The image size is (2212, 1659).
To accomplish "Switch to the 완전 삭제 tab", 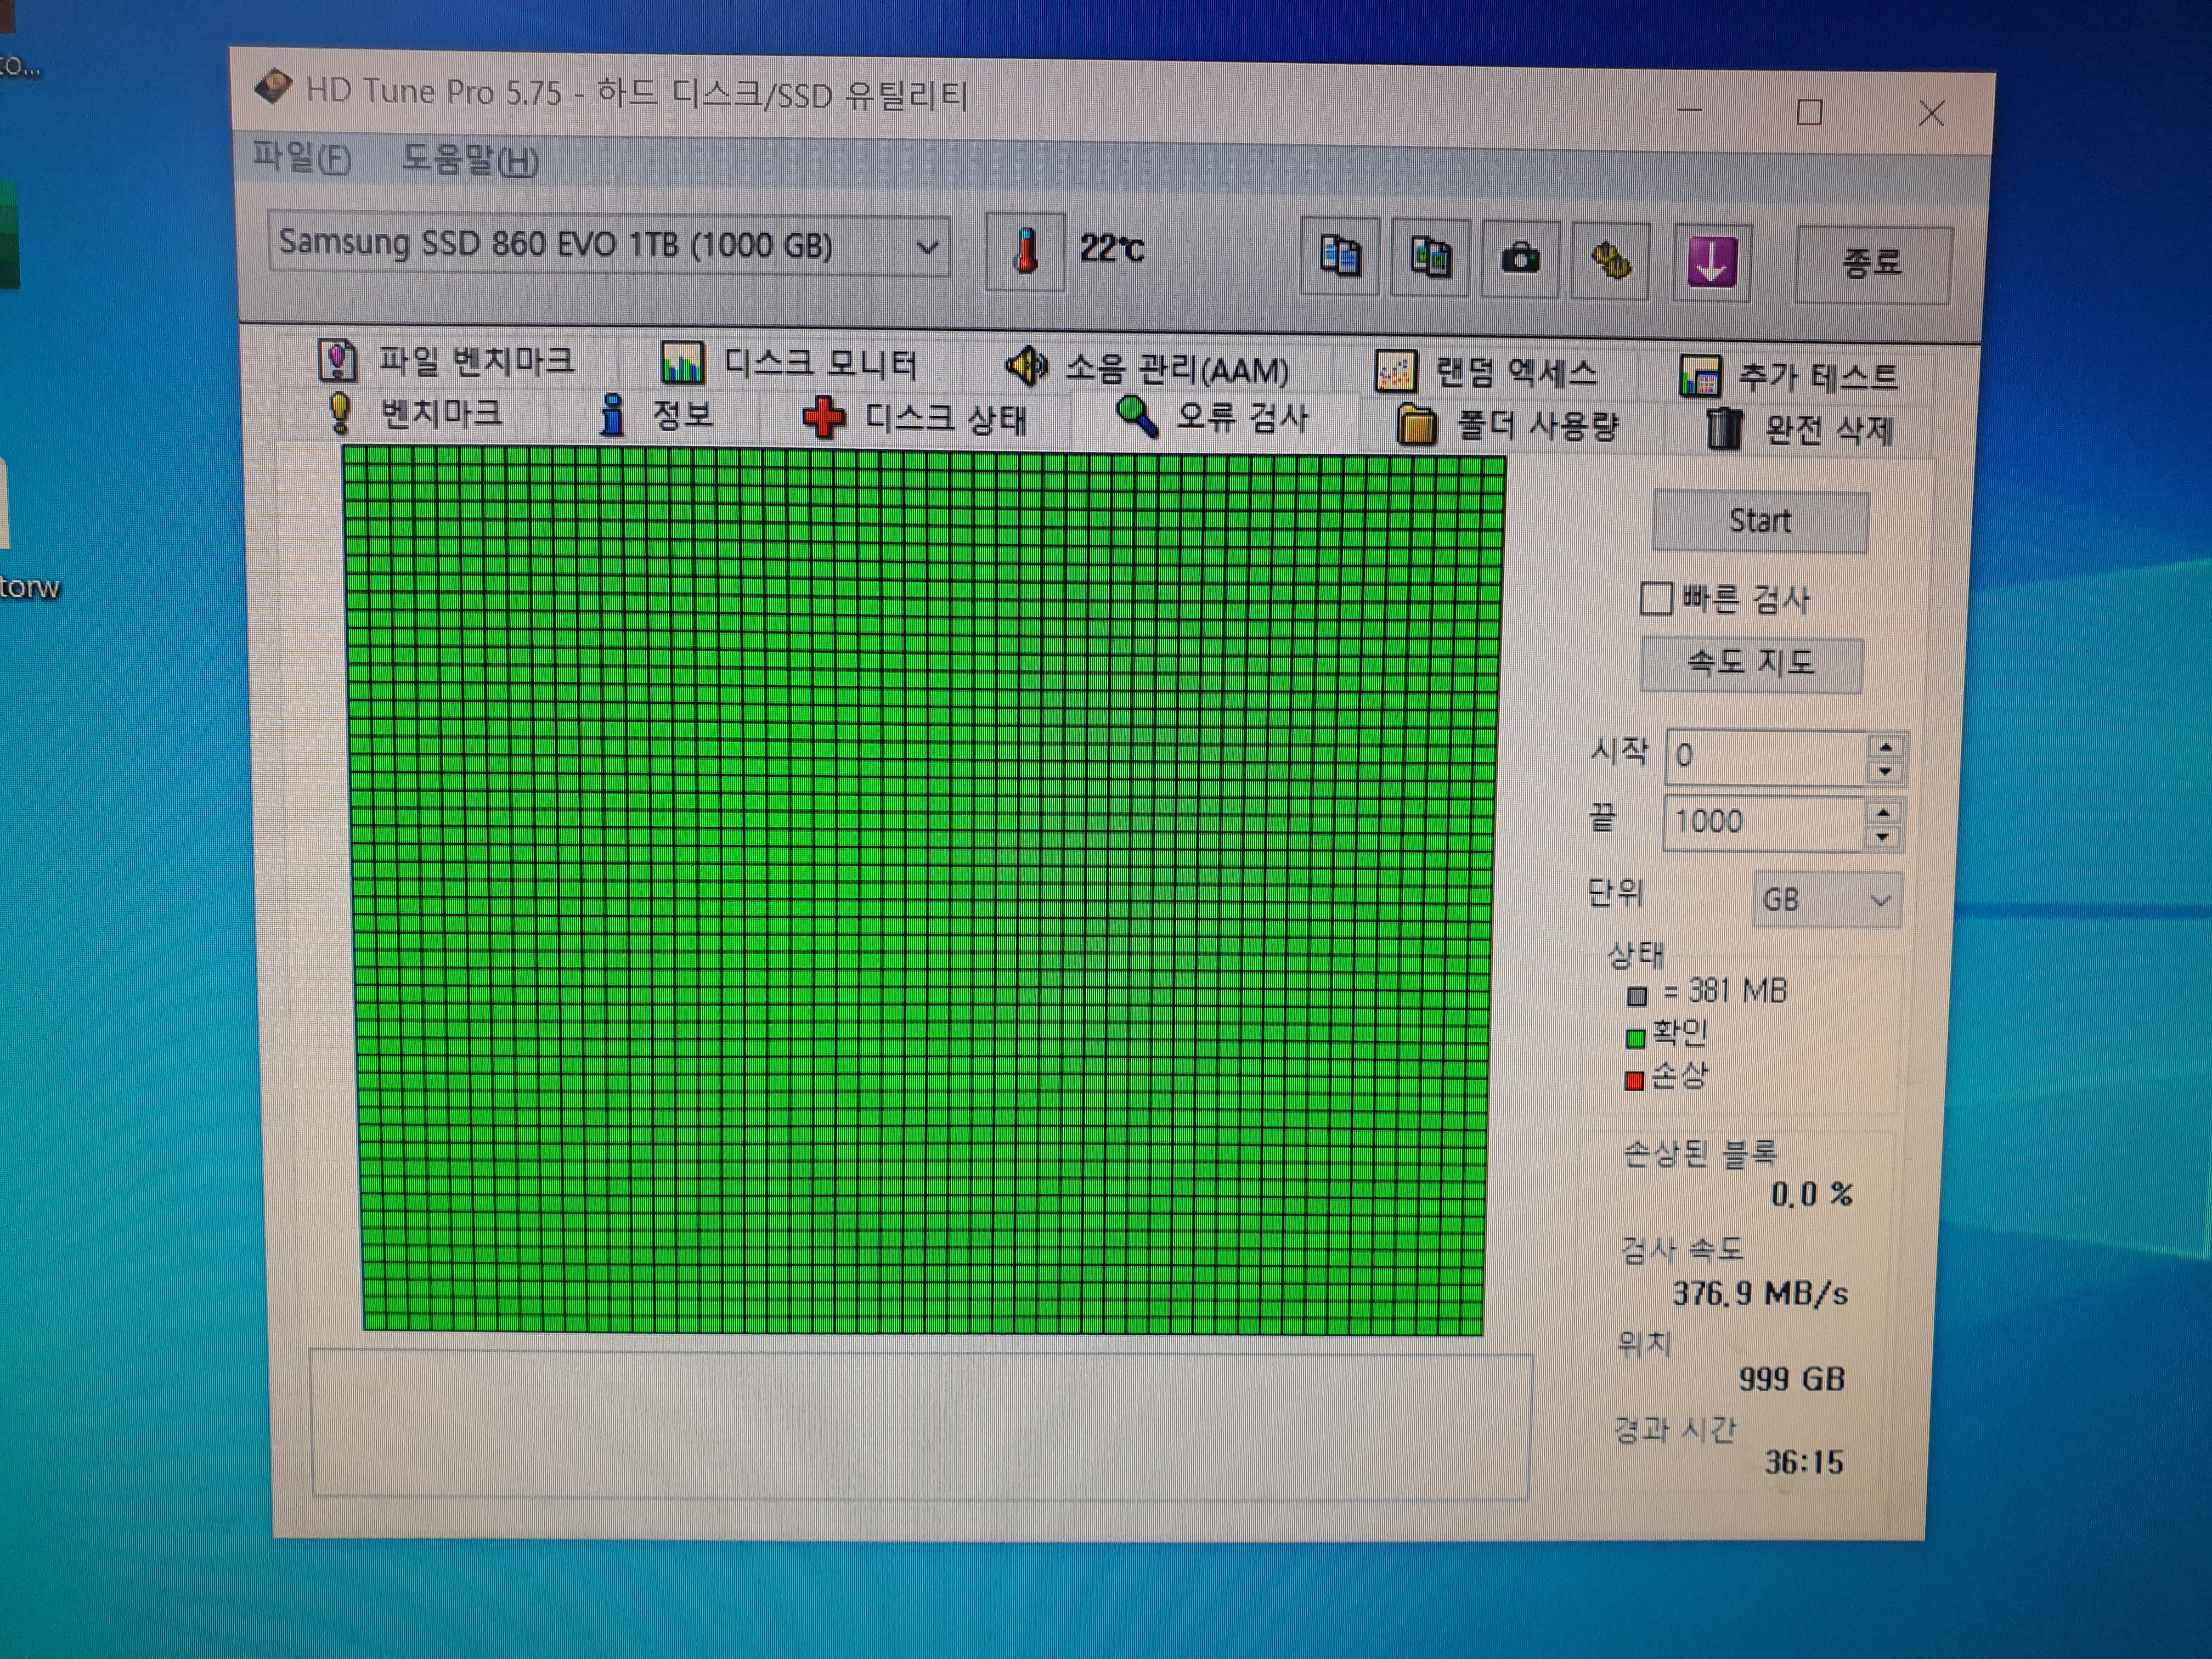I will point(1798,430).
